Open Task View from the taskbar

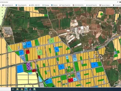[13, 89]
